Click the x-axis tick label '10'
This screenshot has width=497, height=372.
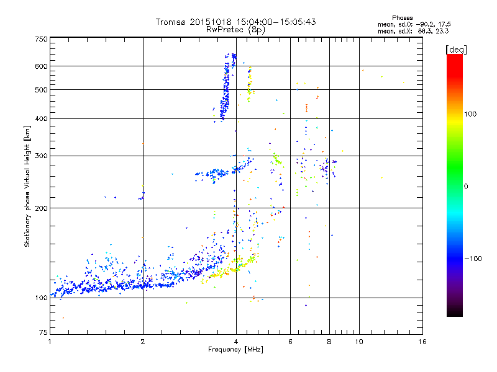pyautogui.click(x=359, y=342)
